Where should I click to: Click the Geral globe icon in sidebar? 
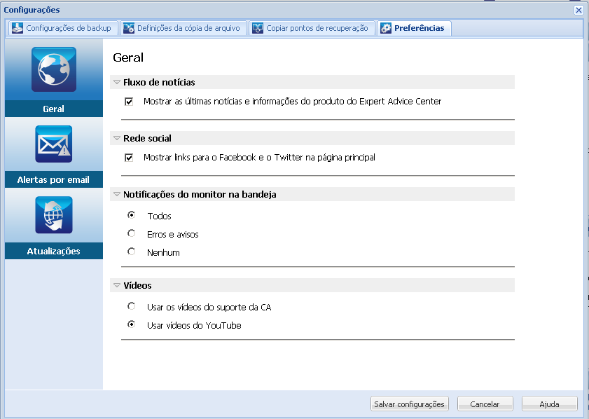(x=54, y=69)
